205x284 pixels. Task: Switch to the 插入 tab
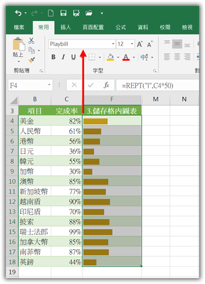pyautogui.click(x=66, y=27)
